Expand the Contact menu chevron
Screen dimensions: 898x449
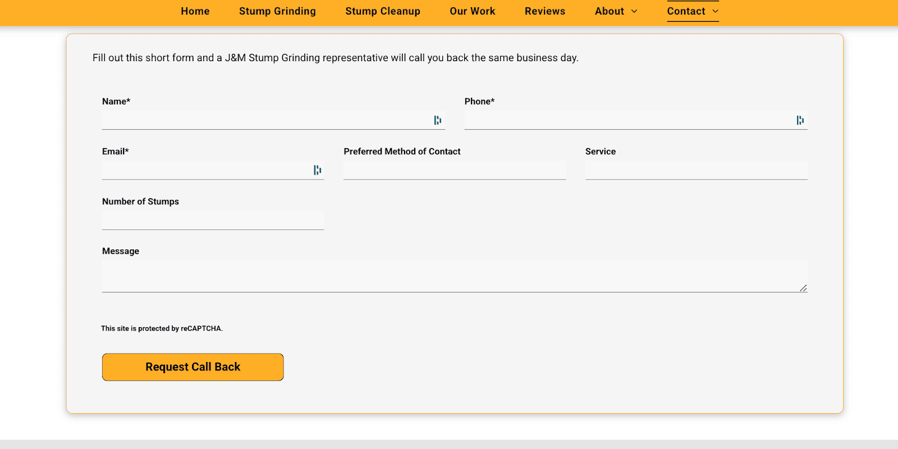click(x=715, y=11)
